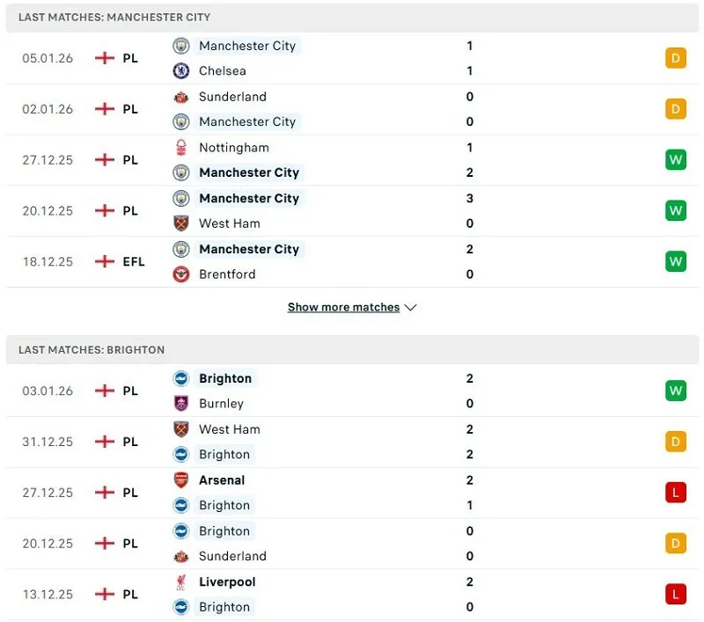704x622 pixels.
Task: Click the green W badge for the Nottingham match
Action: 676,160
